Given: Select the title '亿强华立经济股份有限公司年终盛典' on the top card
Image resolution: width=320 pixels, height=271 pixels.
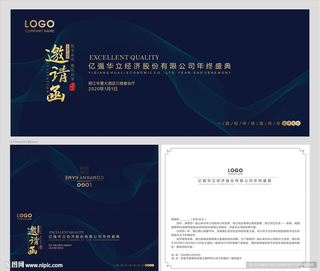Looking at the screenshot, I should tap(160, 66).
